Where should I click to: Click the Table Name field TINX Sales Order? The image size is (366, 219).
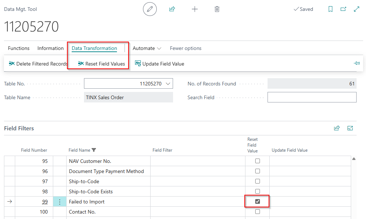129,97
